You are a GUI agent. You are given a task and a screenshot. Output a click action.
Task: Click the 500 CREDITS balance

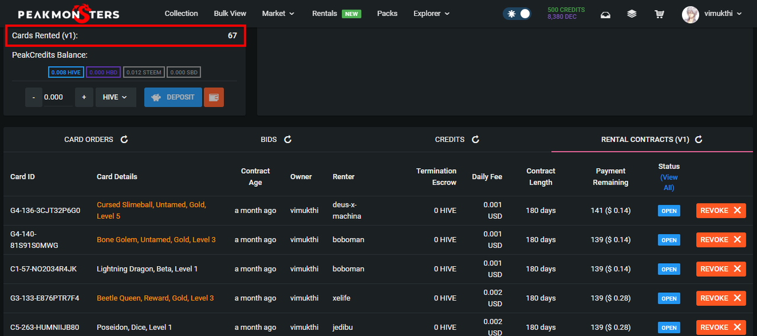click(x=566, y=10)
